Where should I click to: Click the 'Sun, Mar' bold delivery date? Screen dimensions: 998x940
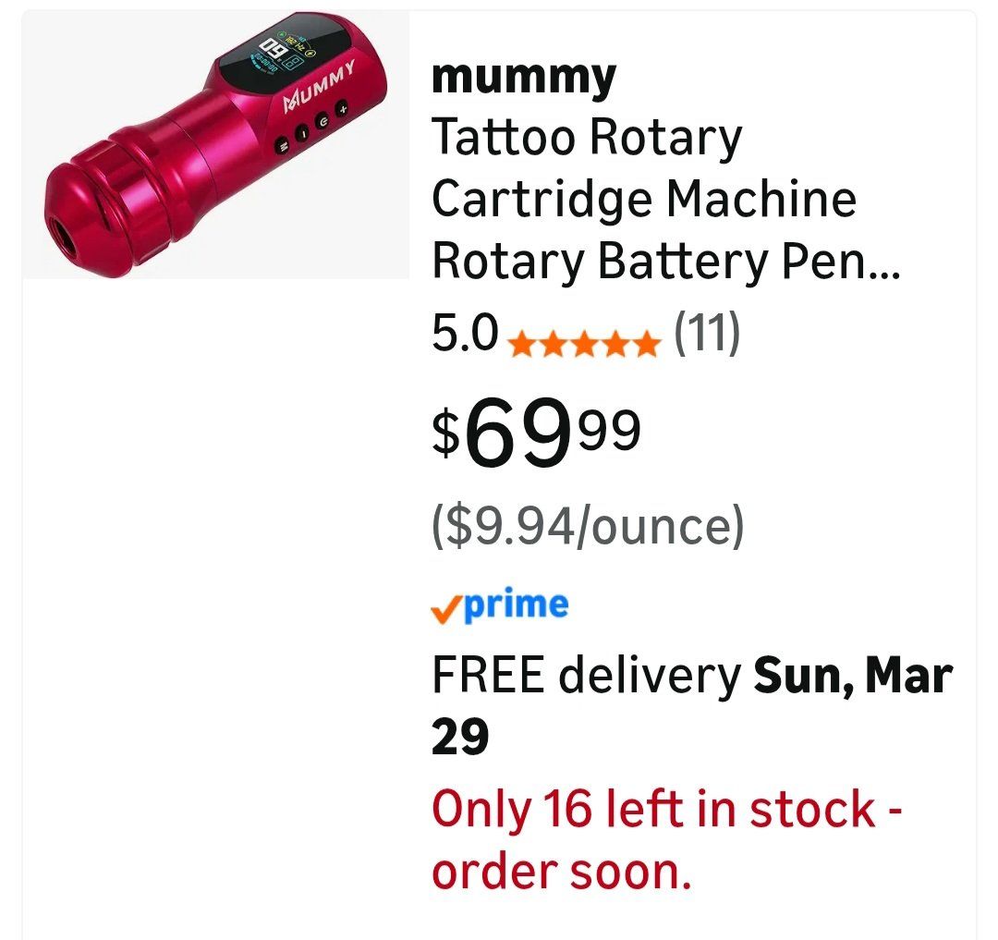pyautogui.click(x=853, y=676)
